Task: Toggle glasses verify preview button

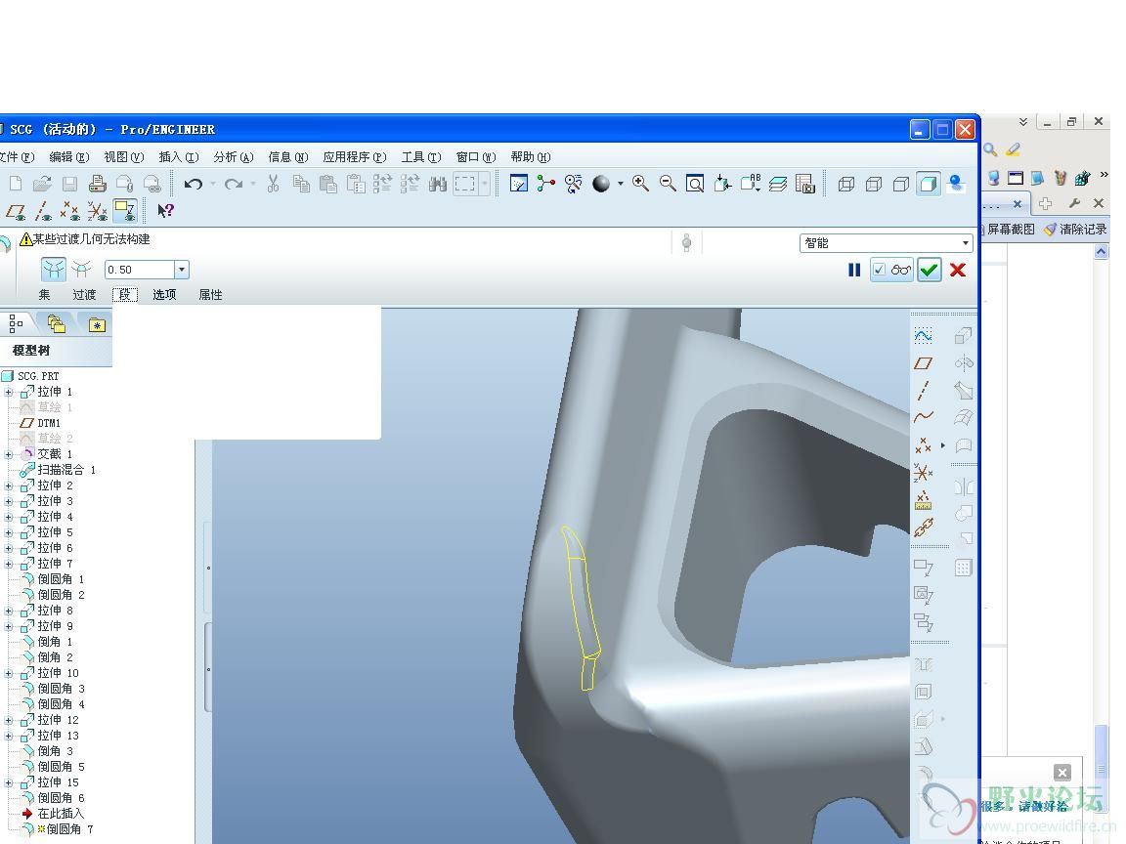Action: tap(900, 270)
